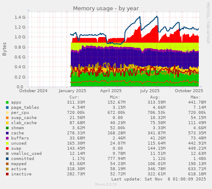Click the 'committed' legend label
This screenshot has height=189, width=212.
pos(23,159)
